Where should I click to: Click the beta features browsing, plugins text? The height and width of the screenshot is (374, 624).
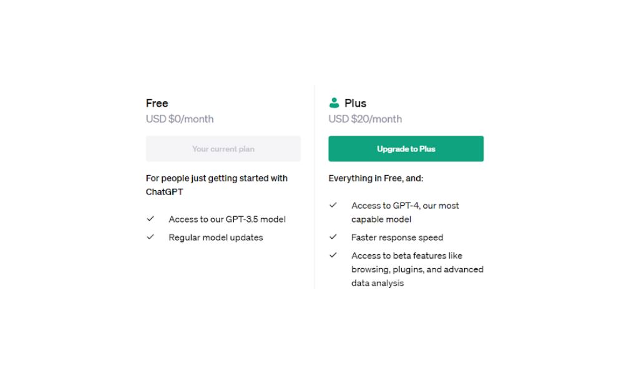[x=417, y=269]
